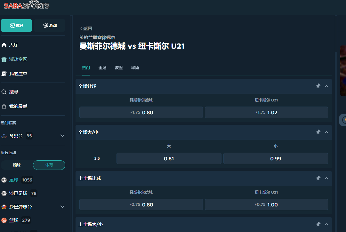Pin the 全场大/小 market
The width and height of the screenshot is (346, 232).
[x=318, y=132]
